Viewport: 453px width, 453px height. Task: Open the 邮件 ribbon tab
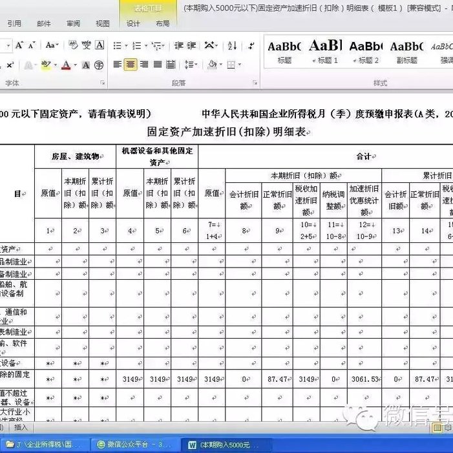[44, 23]
